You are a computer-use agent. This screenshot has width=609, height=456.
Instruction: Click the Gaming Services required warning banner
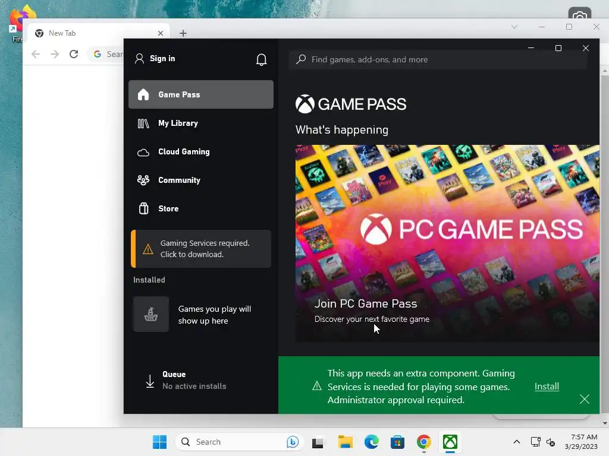pos(201,249)
